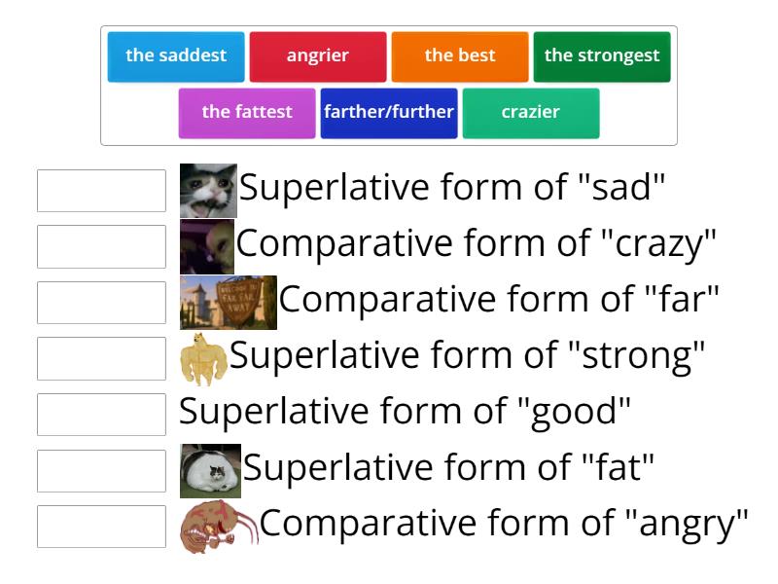Click the blank for superlative of fat
The height and width of the screenshot is (584, 778).
[102, 470]
